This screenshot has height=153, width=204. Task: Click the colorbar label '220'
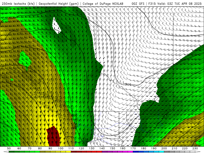[185, 148]
